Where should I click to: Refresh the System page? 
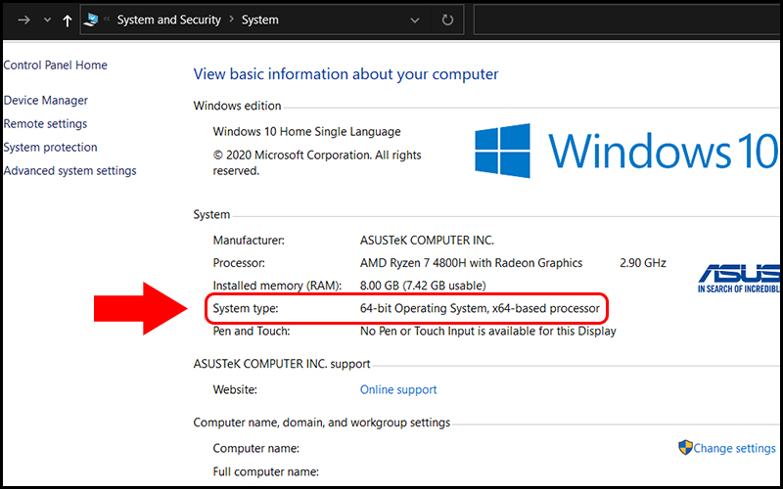click(447, 20)
